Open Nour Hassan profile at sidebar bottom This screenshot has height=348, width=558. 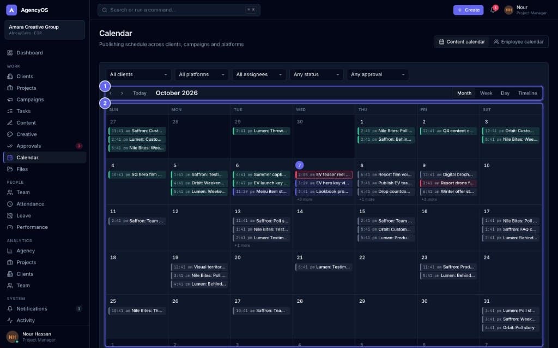[x=45, y=337]
